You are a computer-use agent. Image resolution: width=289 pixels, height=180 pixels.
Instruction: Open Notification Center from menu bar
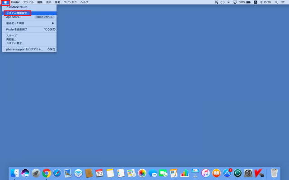coord(284,2)
